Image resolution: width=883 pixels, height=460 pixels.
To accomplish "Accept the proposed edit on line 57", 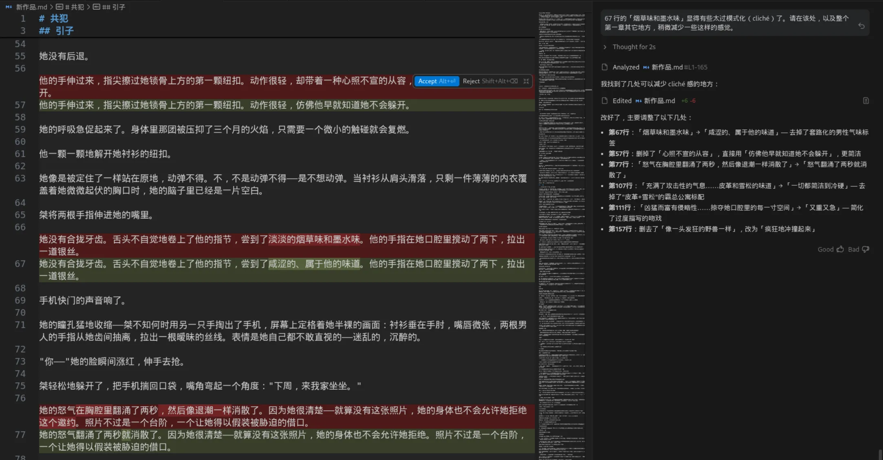I will [436, 81].
